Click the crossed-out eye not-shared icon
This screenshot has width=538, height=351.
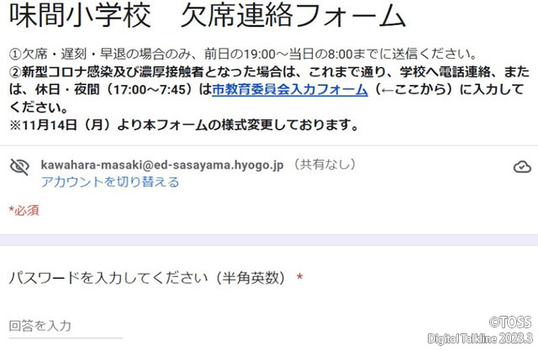pyautogui.click(x=19, y=167)
